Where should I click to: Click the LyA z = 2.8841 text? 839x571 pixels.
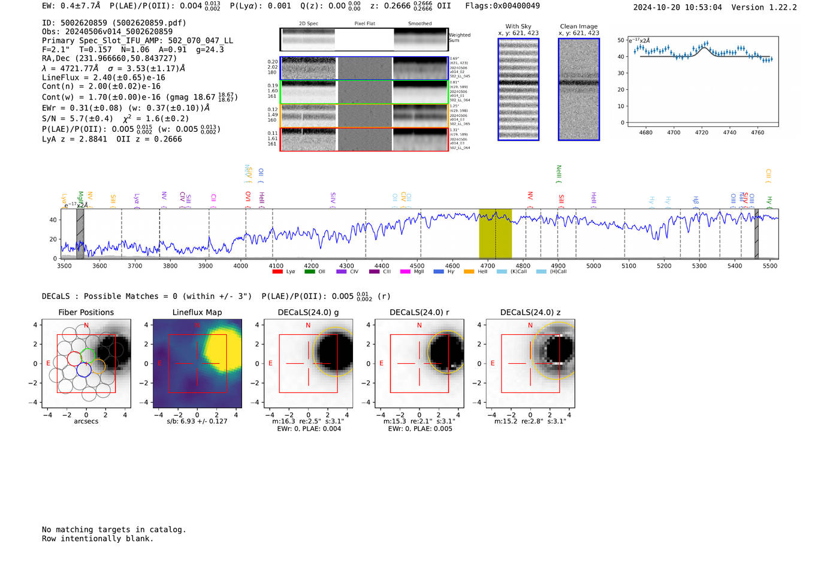coord(74,139)
